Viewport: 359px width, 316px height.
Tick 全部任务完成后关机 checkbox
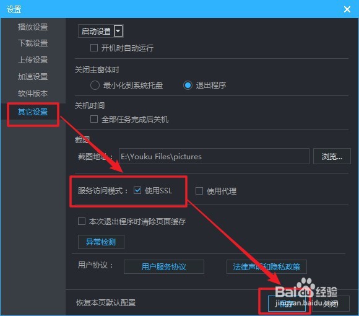[94, 119]
